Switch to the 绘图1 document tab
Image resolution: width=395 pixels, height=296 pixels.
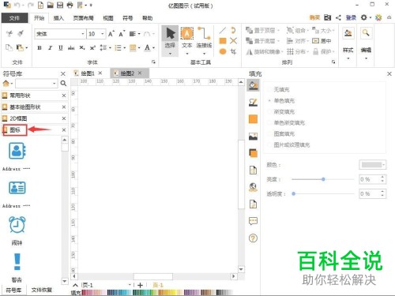pos(87,73)
